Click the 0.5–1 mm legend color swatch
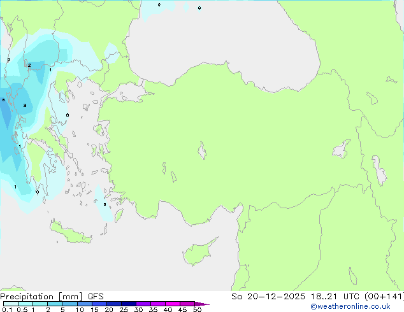The image size is (404, 312). tap(25, 304)
